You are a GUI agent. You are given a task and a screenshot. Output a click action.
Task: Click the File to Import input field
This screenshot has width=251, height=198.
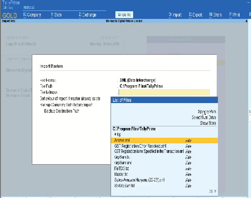pos(164,92)
